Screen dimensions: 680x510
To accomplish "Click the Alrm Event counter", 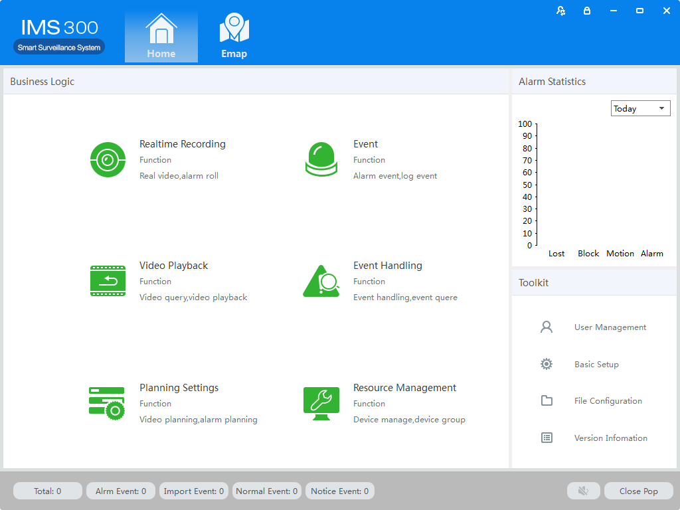I will (121, 491).
